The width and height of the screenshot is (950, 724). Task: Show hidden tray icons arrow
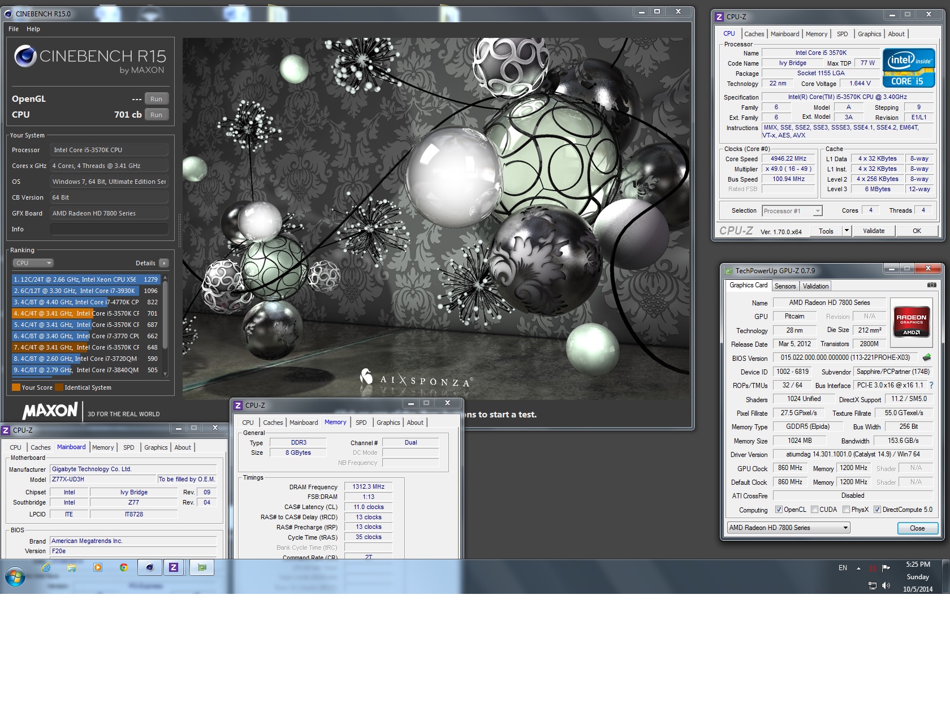pyautogui.click(x=858, y=568)
